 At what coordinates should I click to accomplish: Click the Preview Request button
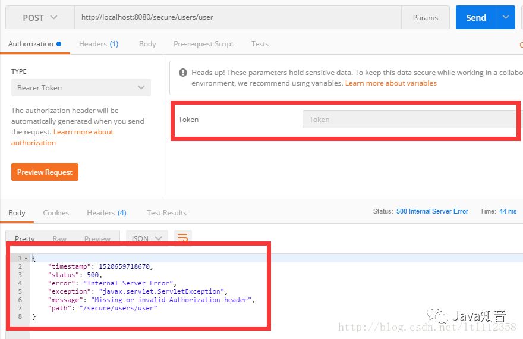click(45, 172)
